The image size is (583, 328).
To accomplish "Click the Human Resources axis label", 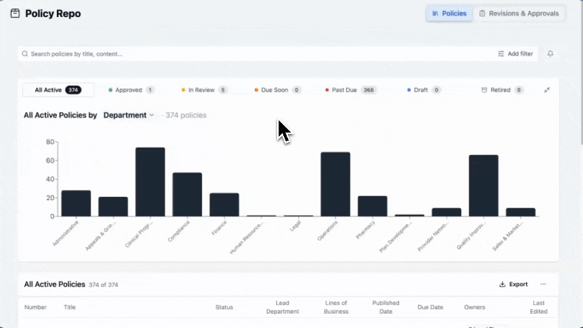I will coord(246,238).
